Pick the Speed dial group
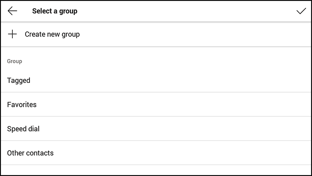The height and width of the screenshot is (176, 312). [x=156, y=129]
